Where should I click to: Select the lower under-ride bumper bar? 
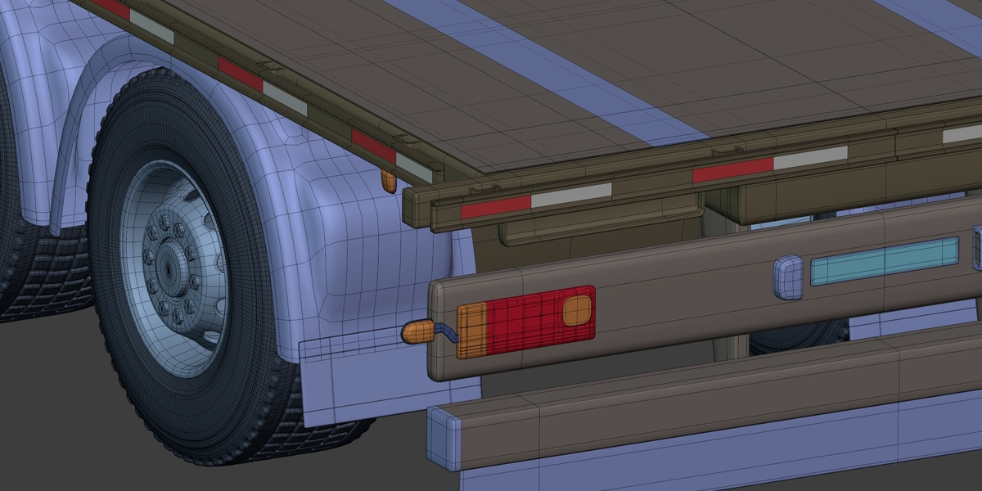(704, 401)
